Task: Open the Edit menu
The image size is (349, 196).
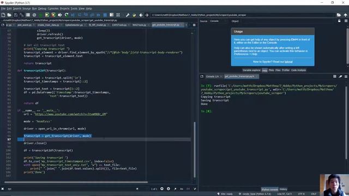Action: point(9,9)
